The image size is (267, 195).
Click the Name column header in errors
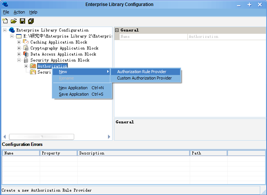point(21,153)
